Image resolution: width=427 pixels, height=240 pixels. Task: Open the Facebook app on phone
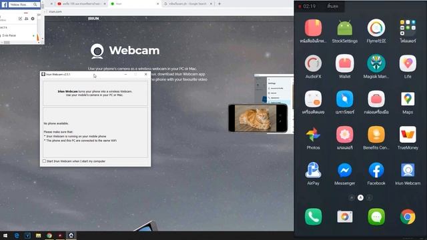coord(376,171)
